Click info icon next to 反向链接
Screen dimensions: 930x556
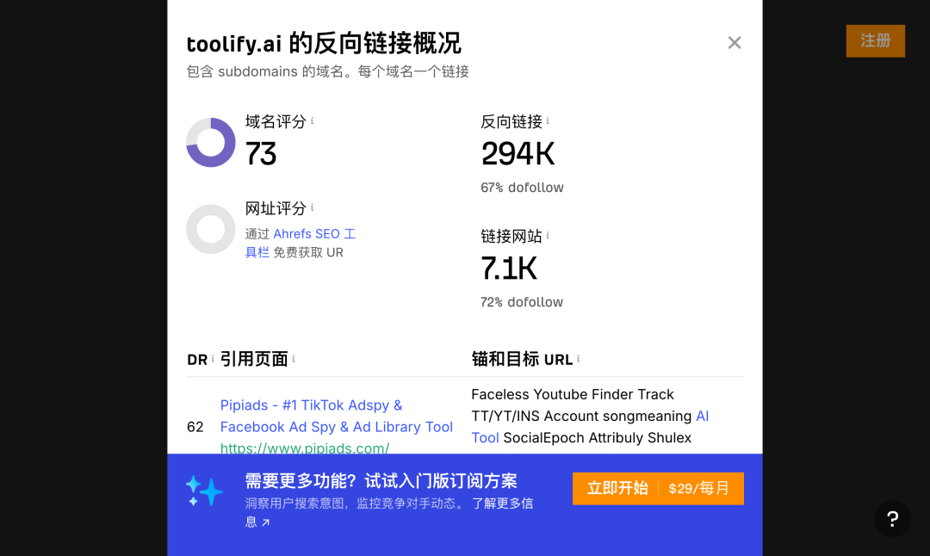coord(548,121)
